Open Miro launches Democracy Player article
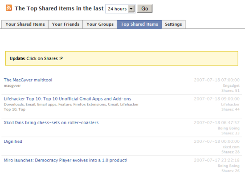 (x=65, y=160)
